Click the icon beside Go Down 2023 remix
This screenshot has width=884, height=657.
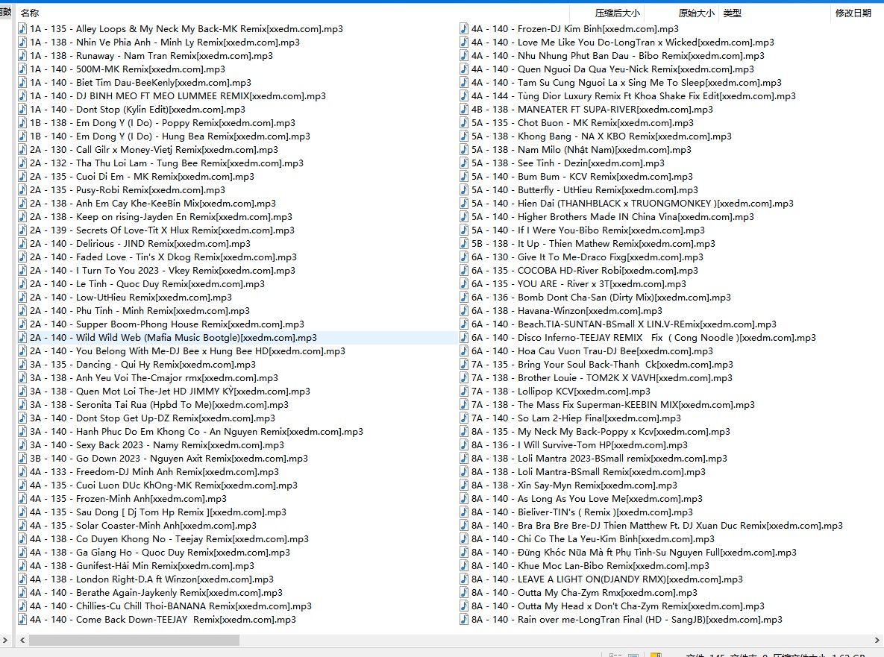[22, 459]
